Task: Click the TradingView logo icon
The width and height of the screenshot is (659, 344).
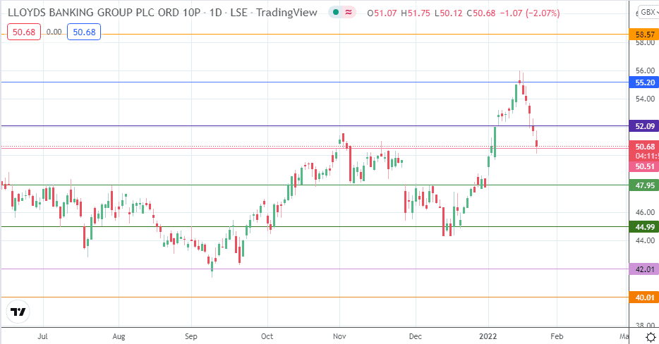Action: 18,312
